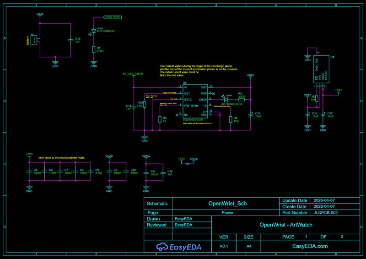Image resolution: width=366 pixels, height=259 pixels.
Task: Select the U5 BQ24092DGQR charger chip body
Action: coord(195,101)
